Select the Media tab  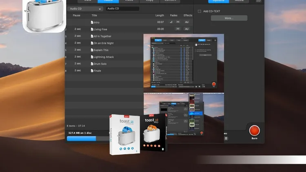pyautogui.click(x=239, y=1)
